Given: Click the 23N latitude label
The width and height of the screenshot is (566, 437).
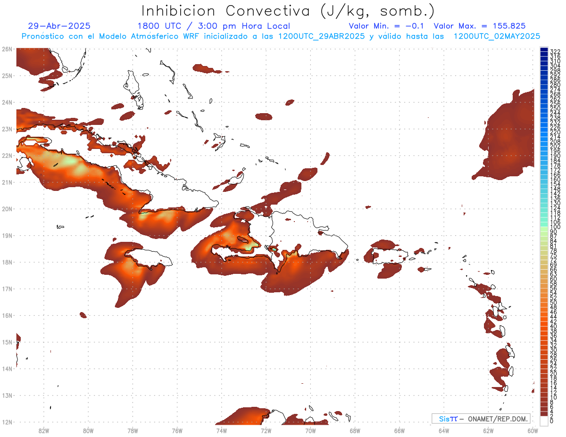Looking at the screenshot, I should (x=7, y=129).
